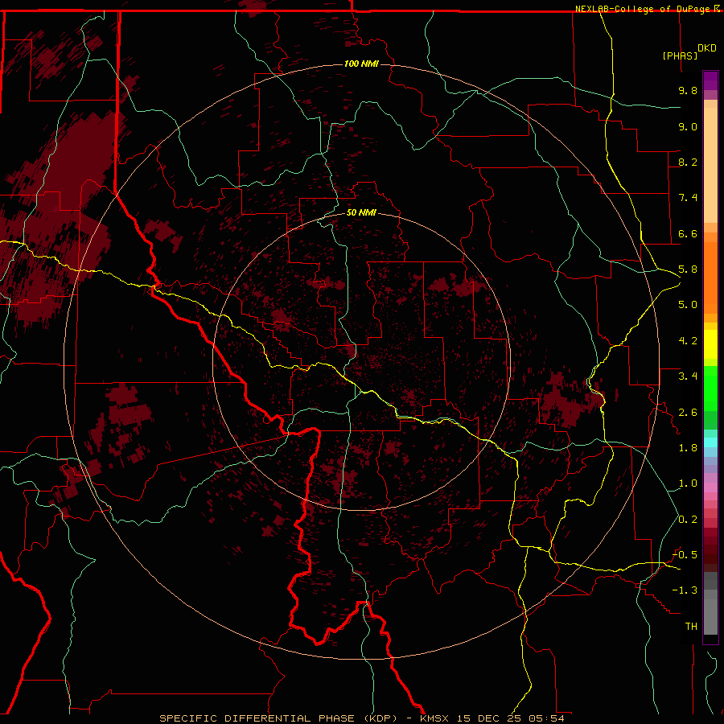
Task: Click the cyan segment of the color bar
Action: click(x=710, y=442)
